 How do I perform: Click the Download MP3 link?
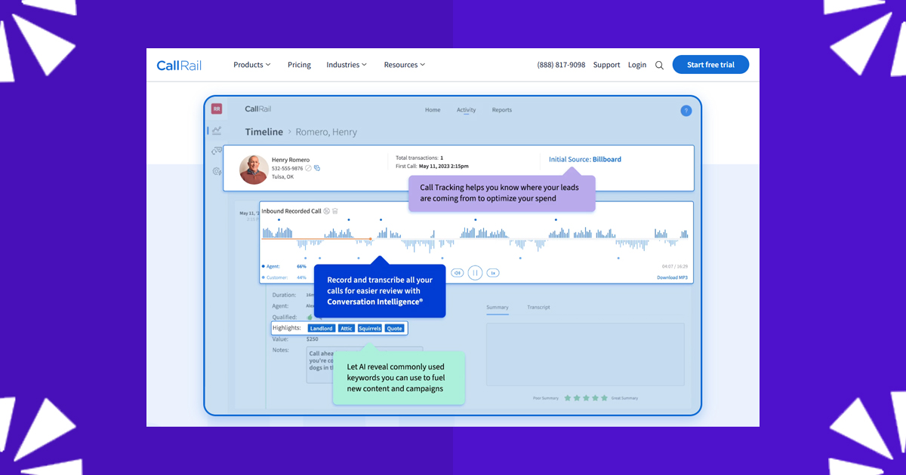tap(672, 277)
